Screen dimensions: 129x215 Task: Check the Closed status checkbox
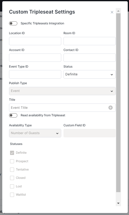pyautogui.click(x=12, y=178)
